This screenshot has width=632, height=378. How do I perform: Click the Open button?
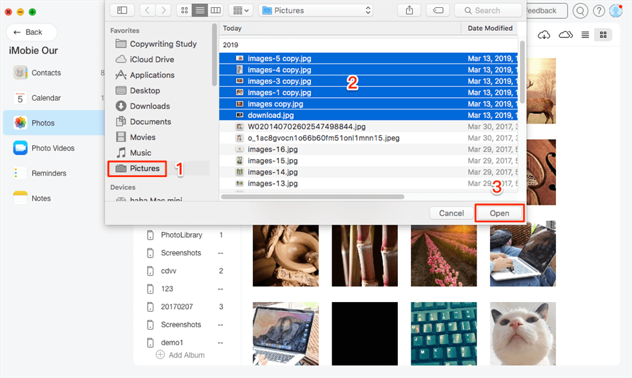499,213
